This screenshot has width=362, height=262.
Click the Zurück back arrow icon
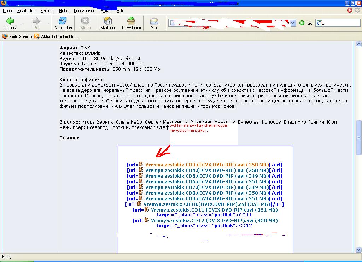coord(10,21)
